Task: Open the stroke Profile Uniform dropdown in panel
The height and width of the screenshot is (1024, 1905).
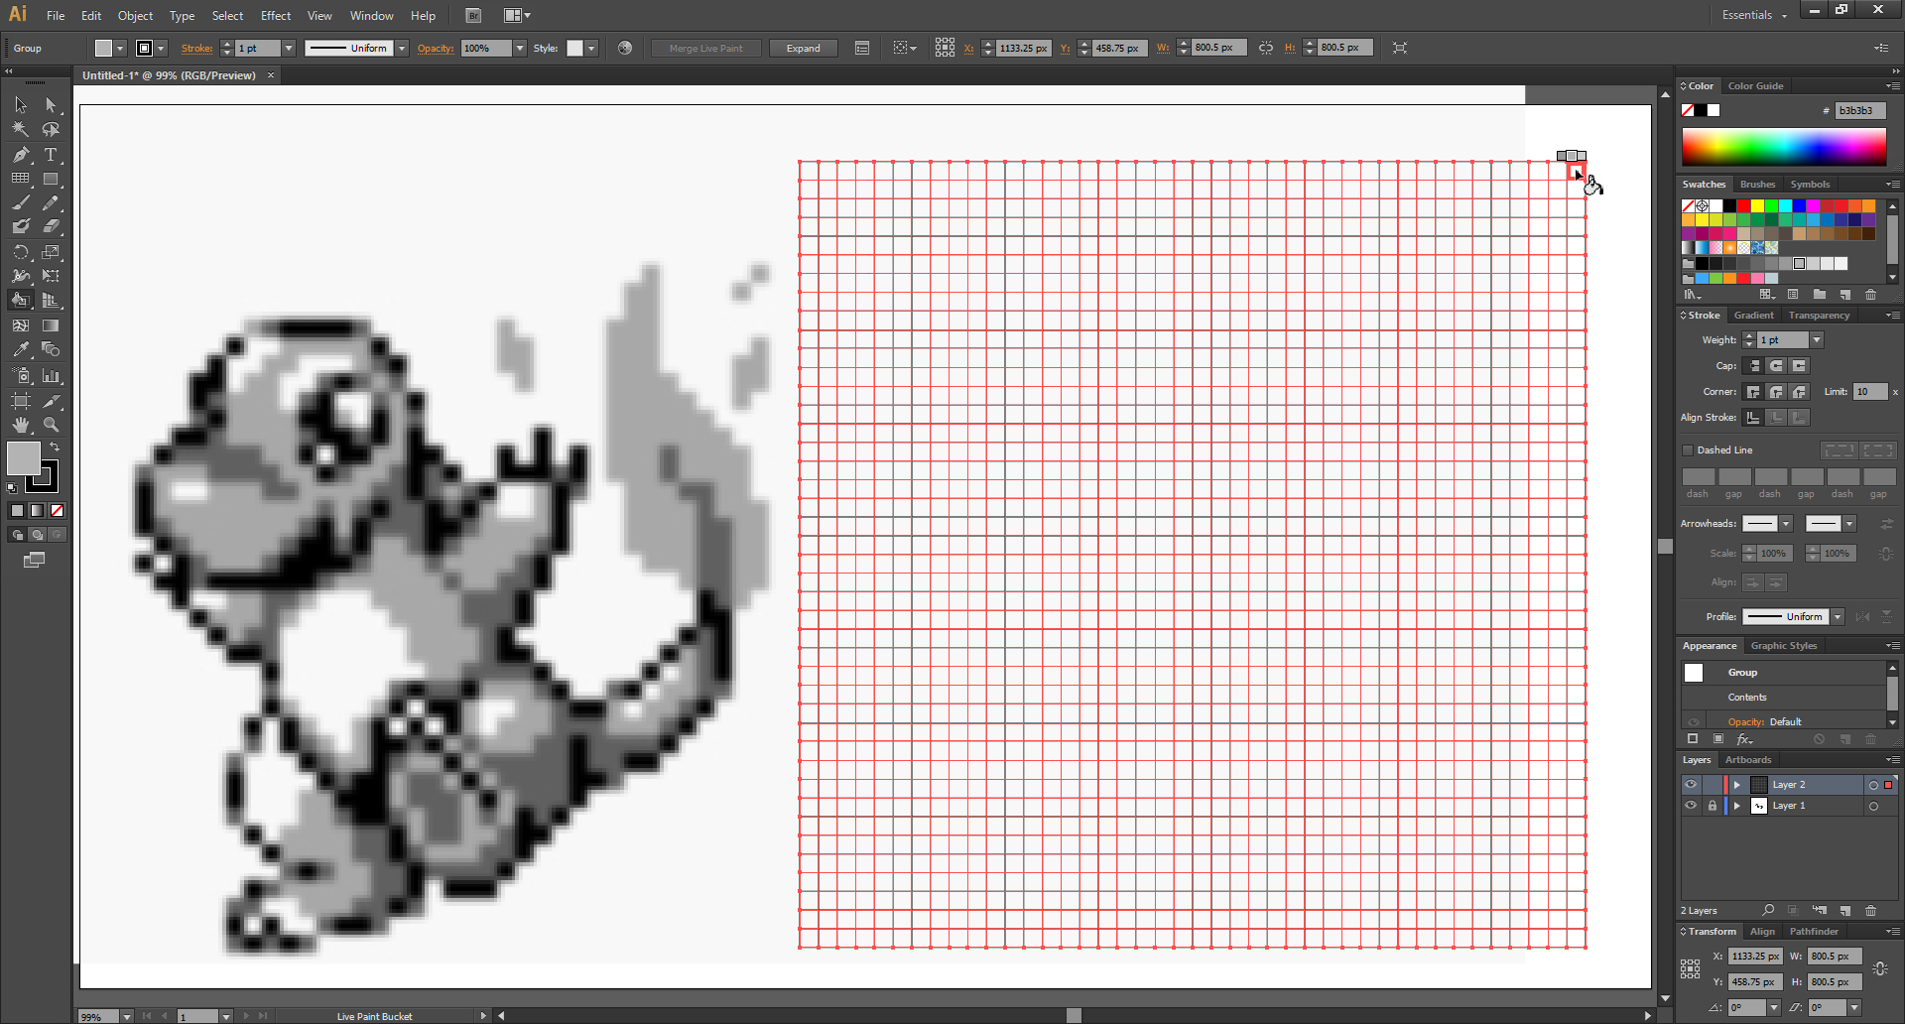Action: (x=1838, y=617)
